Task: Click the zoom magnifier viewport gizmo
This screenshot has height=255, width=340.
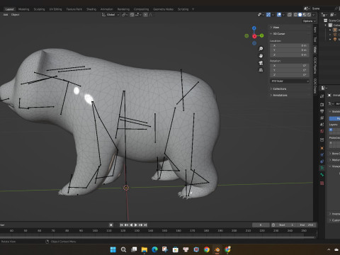Action: 261,49
